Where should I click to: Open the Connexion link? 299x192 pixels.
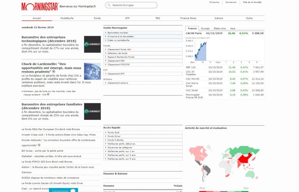pos(231,2)
